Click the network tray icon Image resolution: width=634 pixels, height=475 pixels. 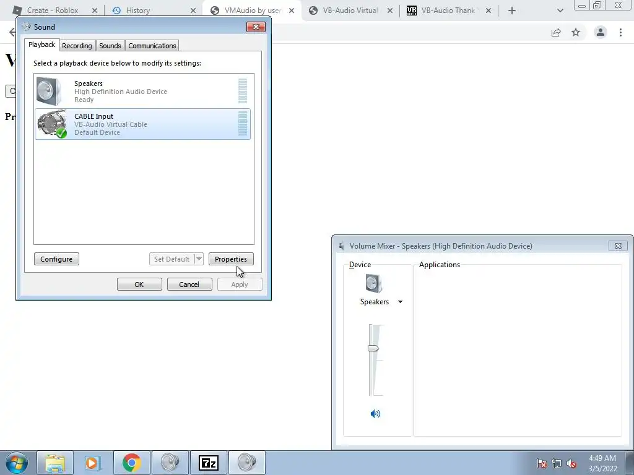click(557, 463)
